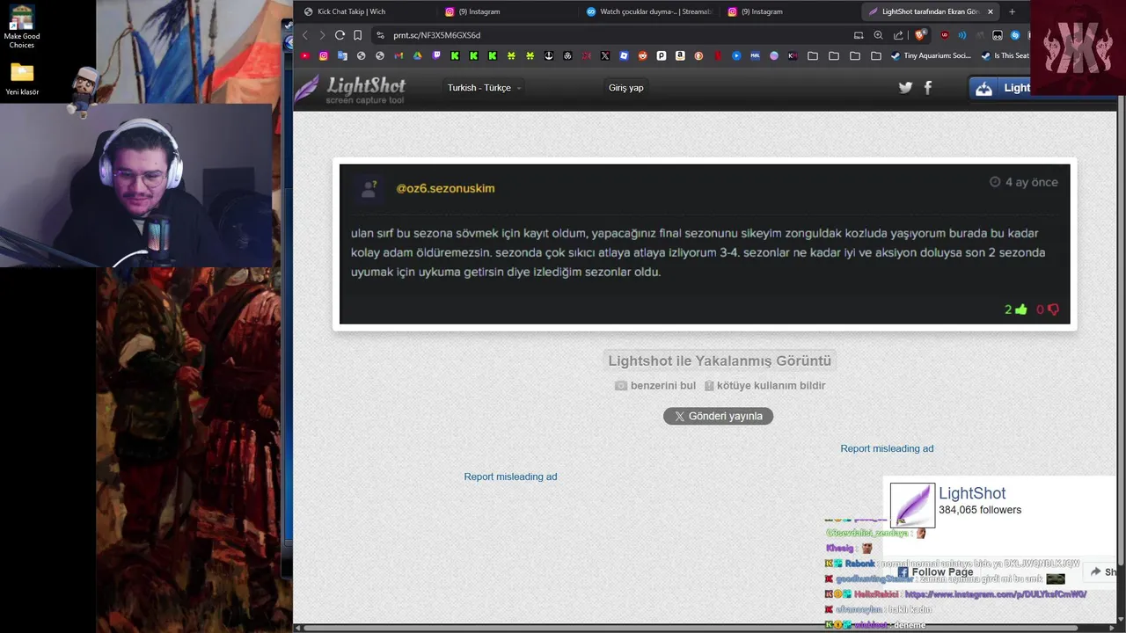1126x633 pixels.
Task: Click Gönderi yayınla X button
Action: 718,416
